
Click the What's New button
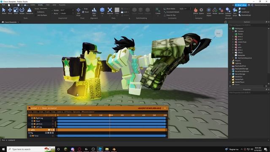(x=241, y=5)
